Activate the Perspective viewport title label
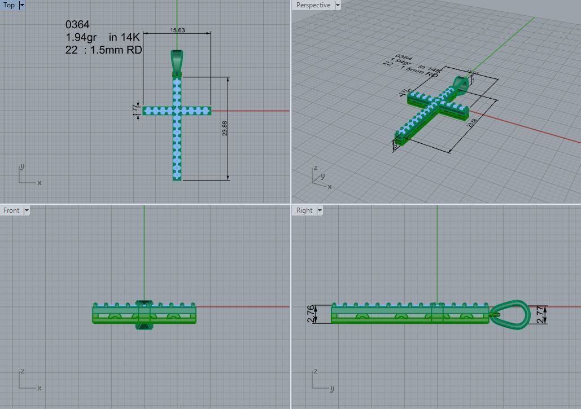 click(313, 5)
